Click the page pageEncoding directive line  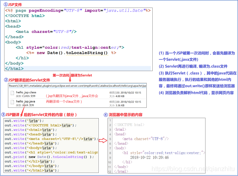(x=78, y=10)
